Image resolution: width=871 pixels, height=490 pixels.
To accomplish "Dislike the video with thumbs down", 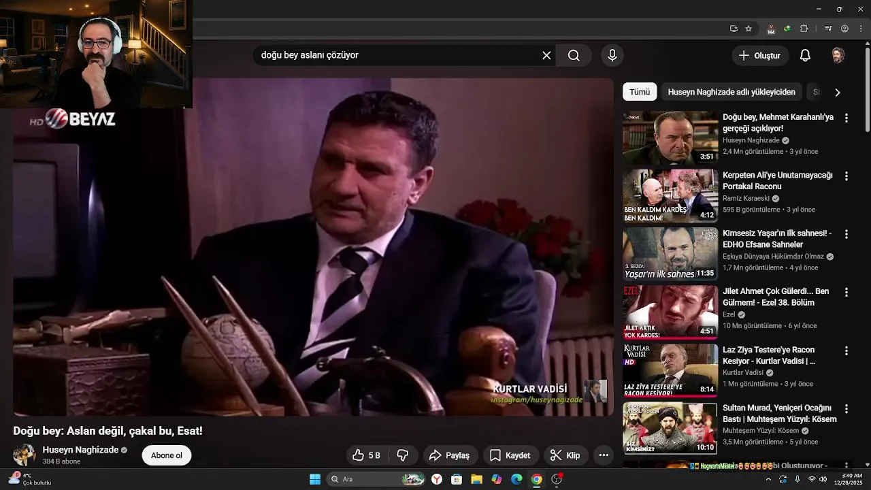I will point(403,455).
